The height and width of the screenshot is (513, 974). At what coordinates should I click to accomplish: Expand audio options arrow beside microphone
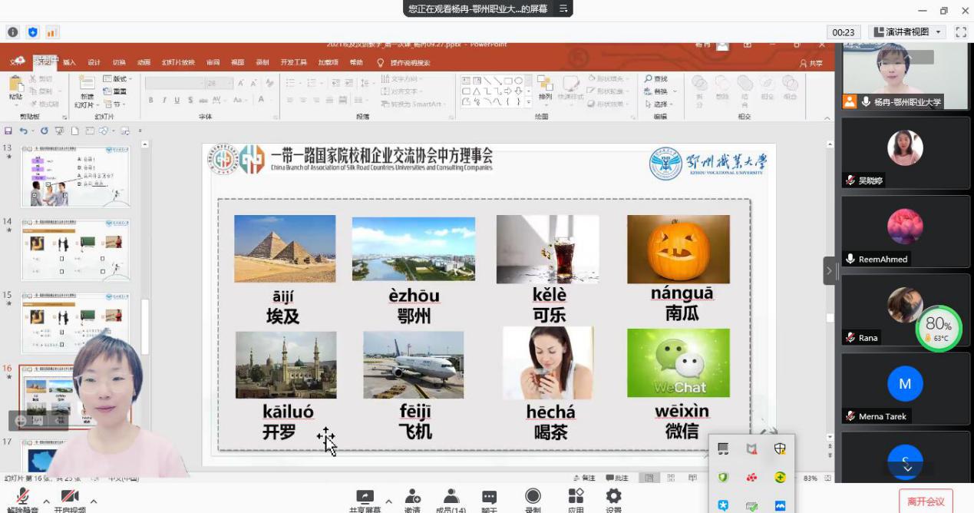click(x=47, y=501)
